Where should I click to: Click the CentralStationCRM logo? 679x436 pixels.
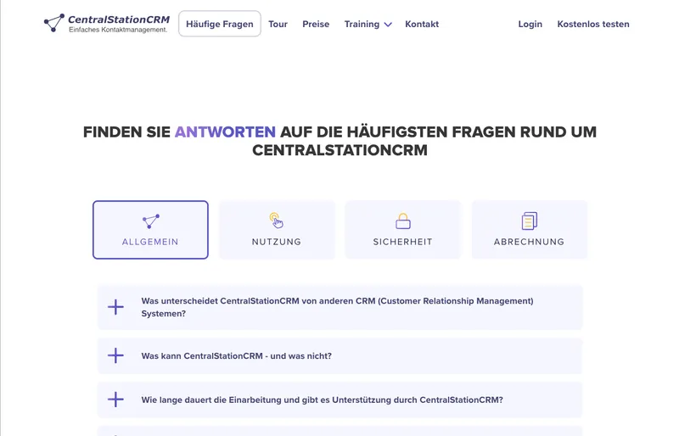[x=107, y=24]
